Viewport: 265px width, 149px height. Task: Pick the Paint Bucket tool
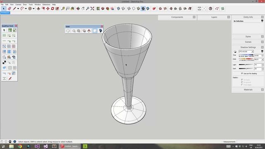click(x=72, y=8)
